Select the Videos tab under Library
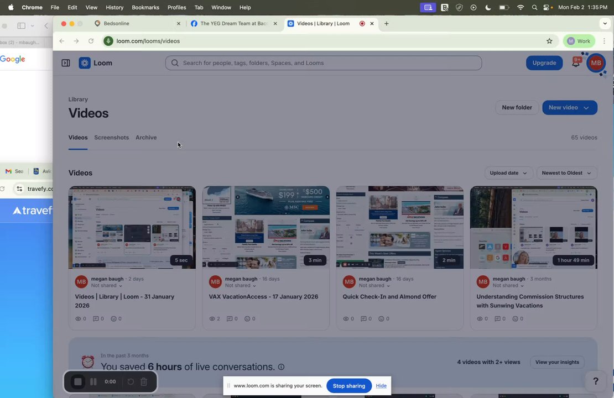This screenshot has width=614, height=398. [78, 138]
